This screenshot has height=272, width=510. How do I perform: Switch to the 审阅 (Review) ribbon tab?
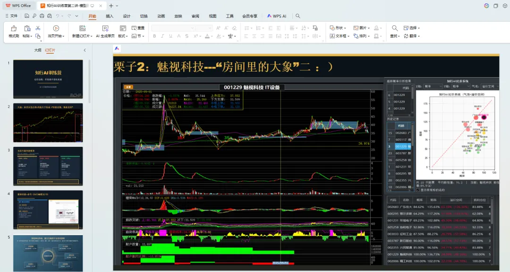pyautogui.click(x=195, y=16)
